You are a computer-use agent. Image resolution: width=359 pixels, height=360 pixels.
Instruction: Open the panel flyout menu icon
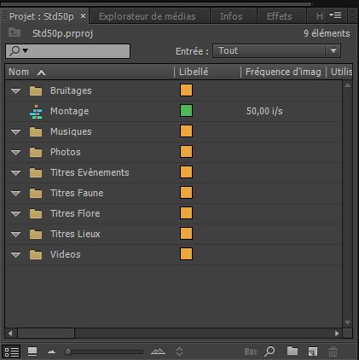(335, 15)
